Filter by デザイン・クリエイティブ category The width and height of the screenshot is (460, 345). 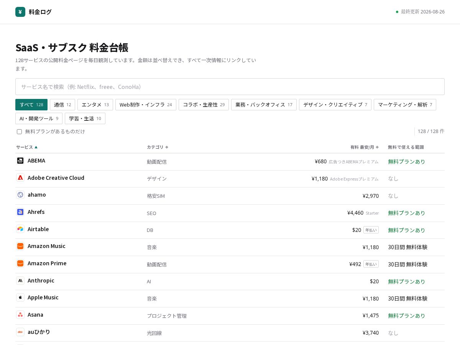335,105
